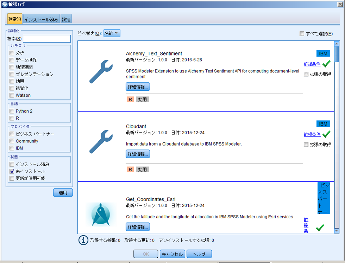Screen dimensions: 345x263
Task: Open the 並べ替え sort dropdown
Action: pos(112,33)
